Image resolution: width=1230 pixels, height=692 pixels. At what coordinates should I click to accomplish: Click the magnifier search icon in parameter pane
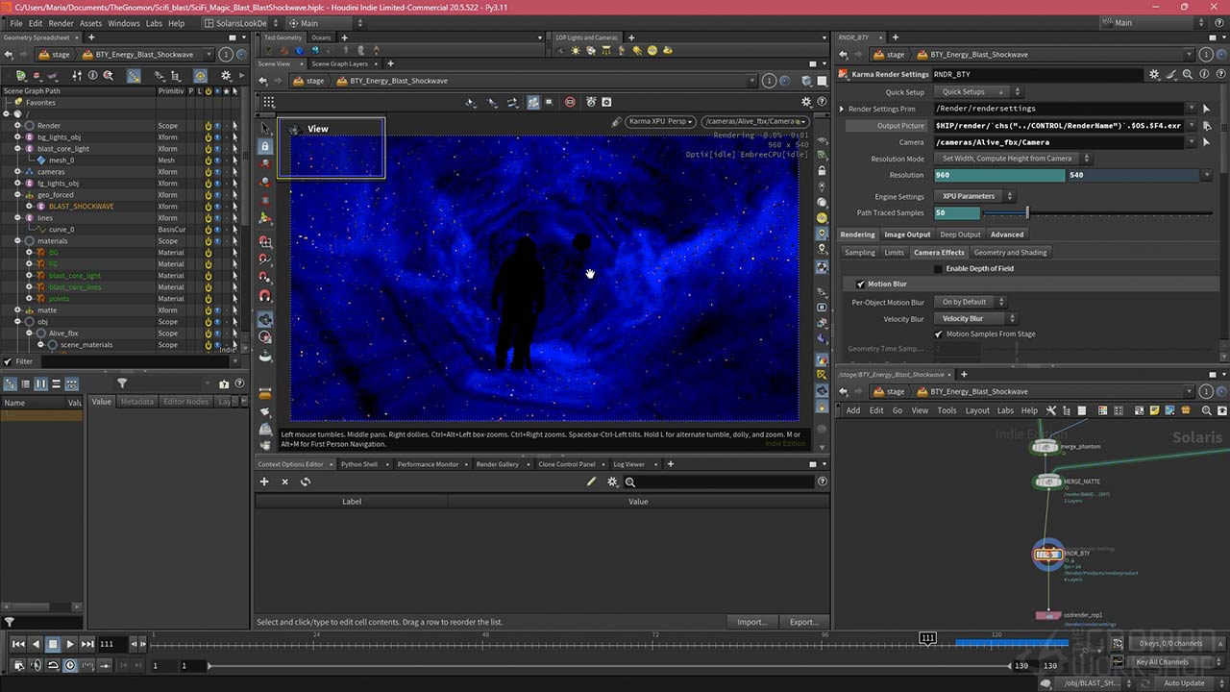(1188, 74)
